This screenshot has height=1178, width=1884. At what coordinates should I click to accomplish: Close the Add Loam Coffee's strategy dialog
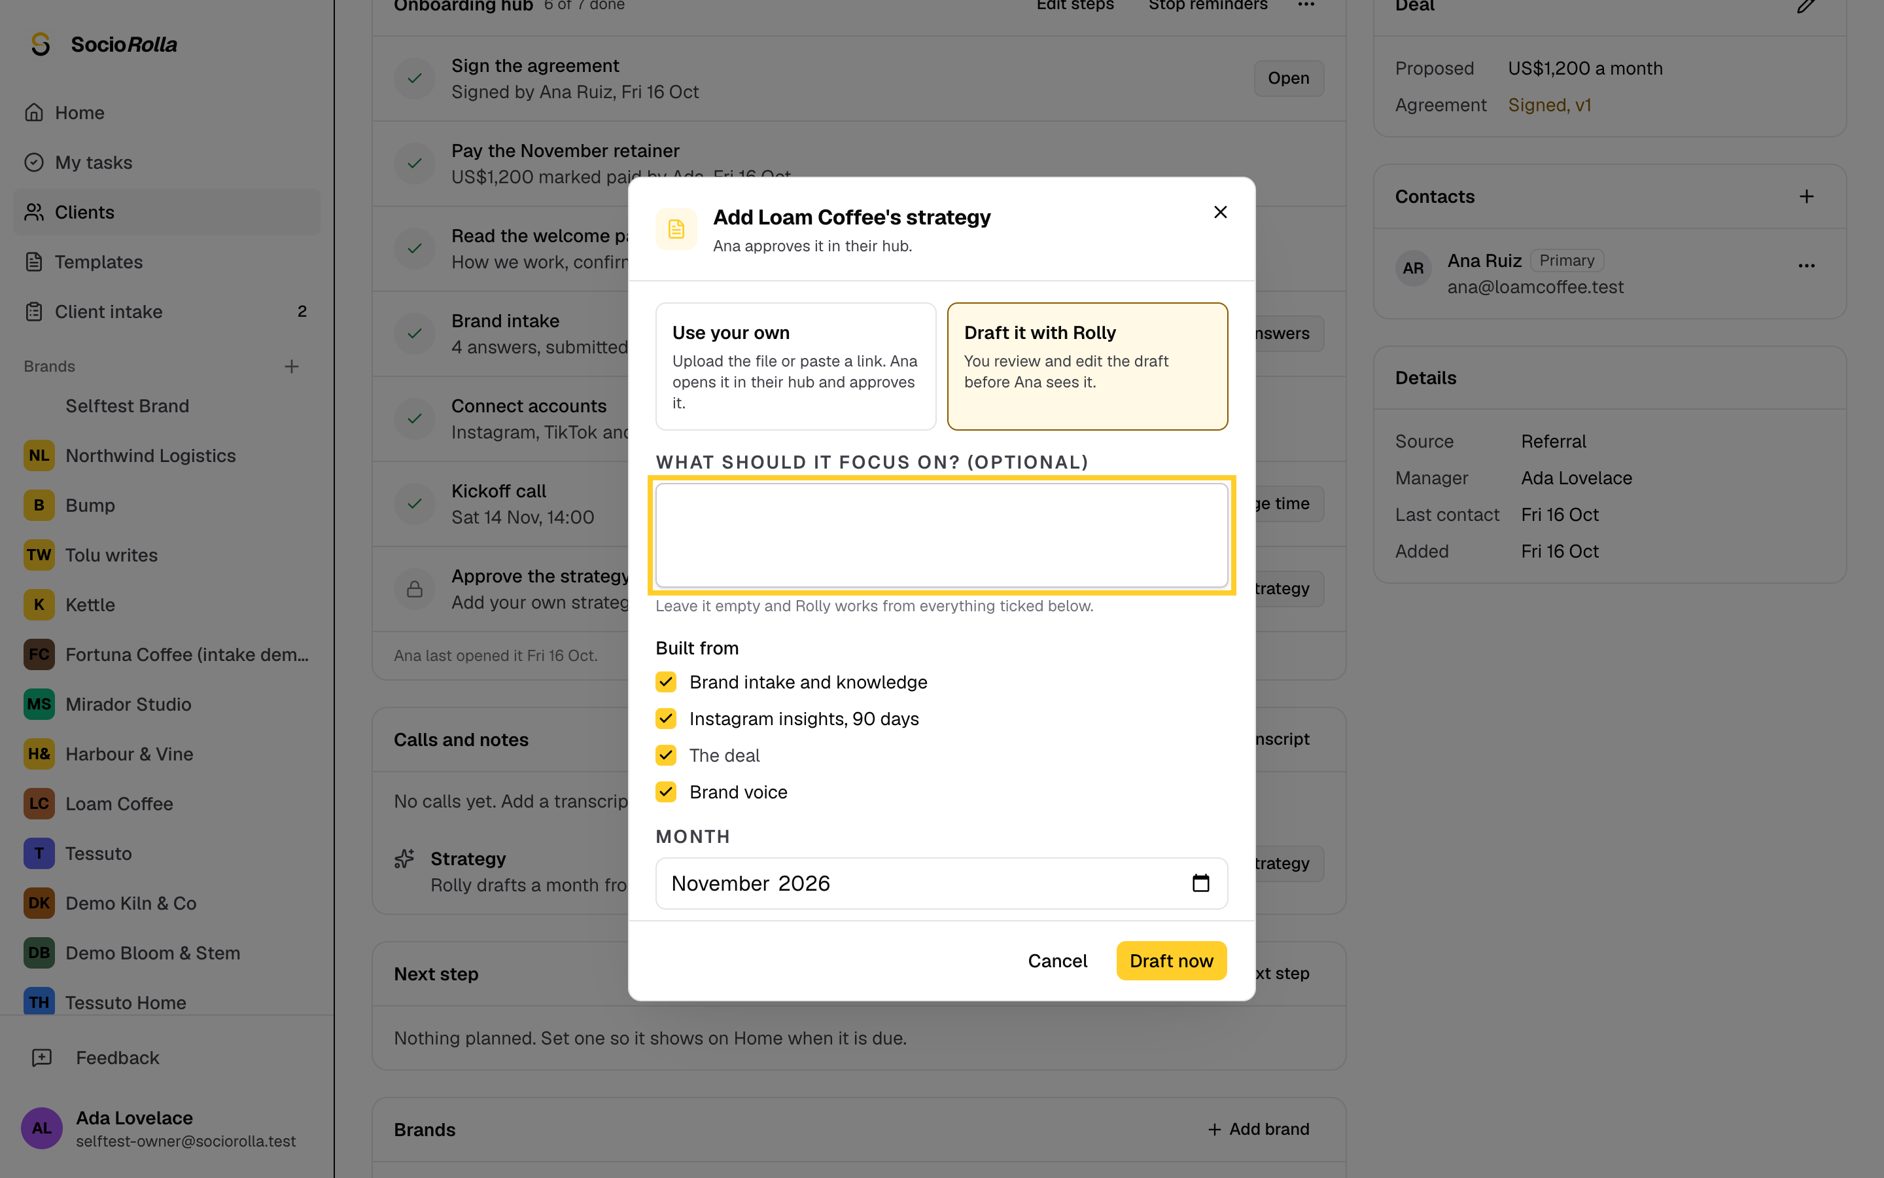coord(1220,212)
